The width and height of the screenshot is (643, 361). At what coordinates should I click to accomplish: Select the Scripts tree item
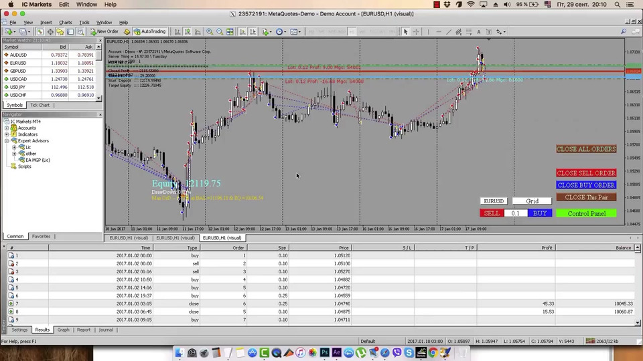pos(24,166)
